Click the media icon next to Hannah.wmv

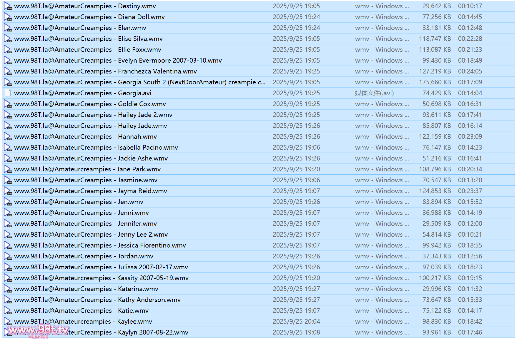point(8,137)
